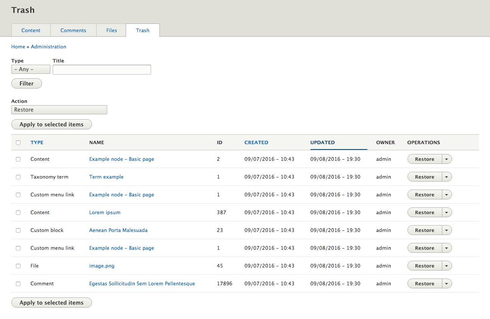The width and height of the screenshot is (490, 319).
Task: Open operations arrow for Aenean Porta Malesuada
Action: tap(447, 230)
